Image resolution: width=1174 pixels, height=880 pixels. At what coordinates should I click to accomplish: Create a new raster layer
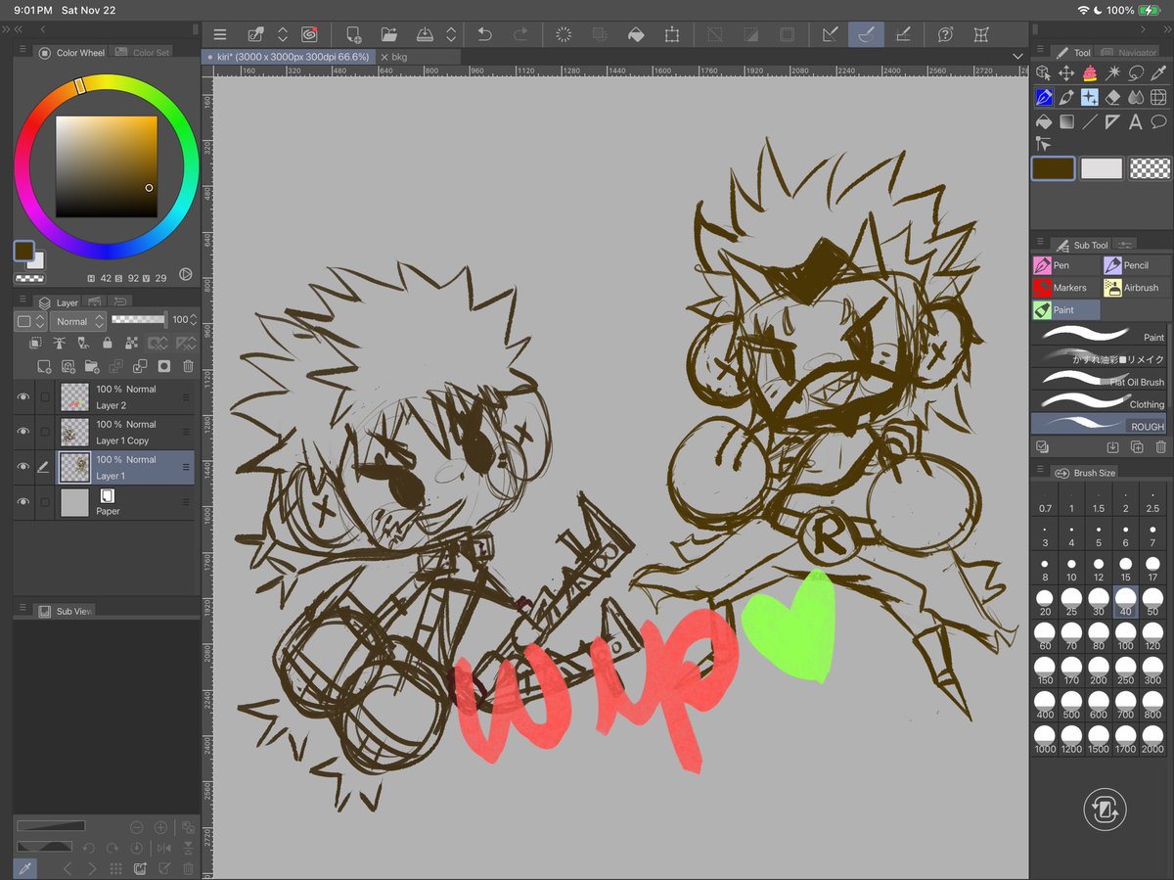pos(44,366)
